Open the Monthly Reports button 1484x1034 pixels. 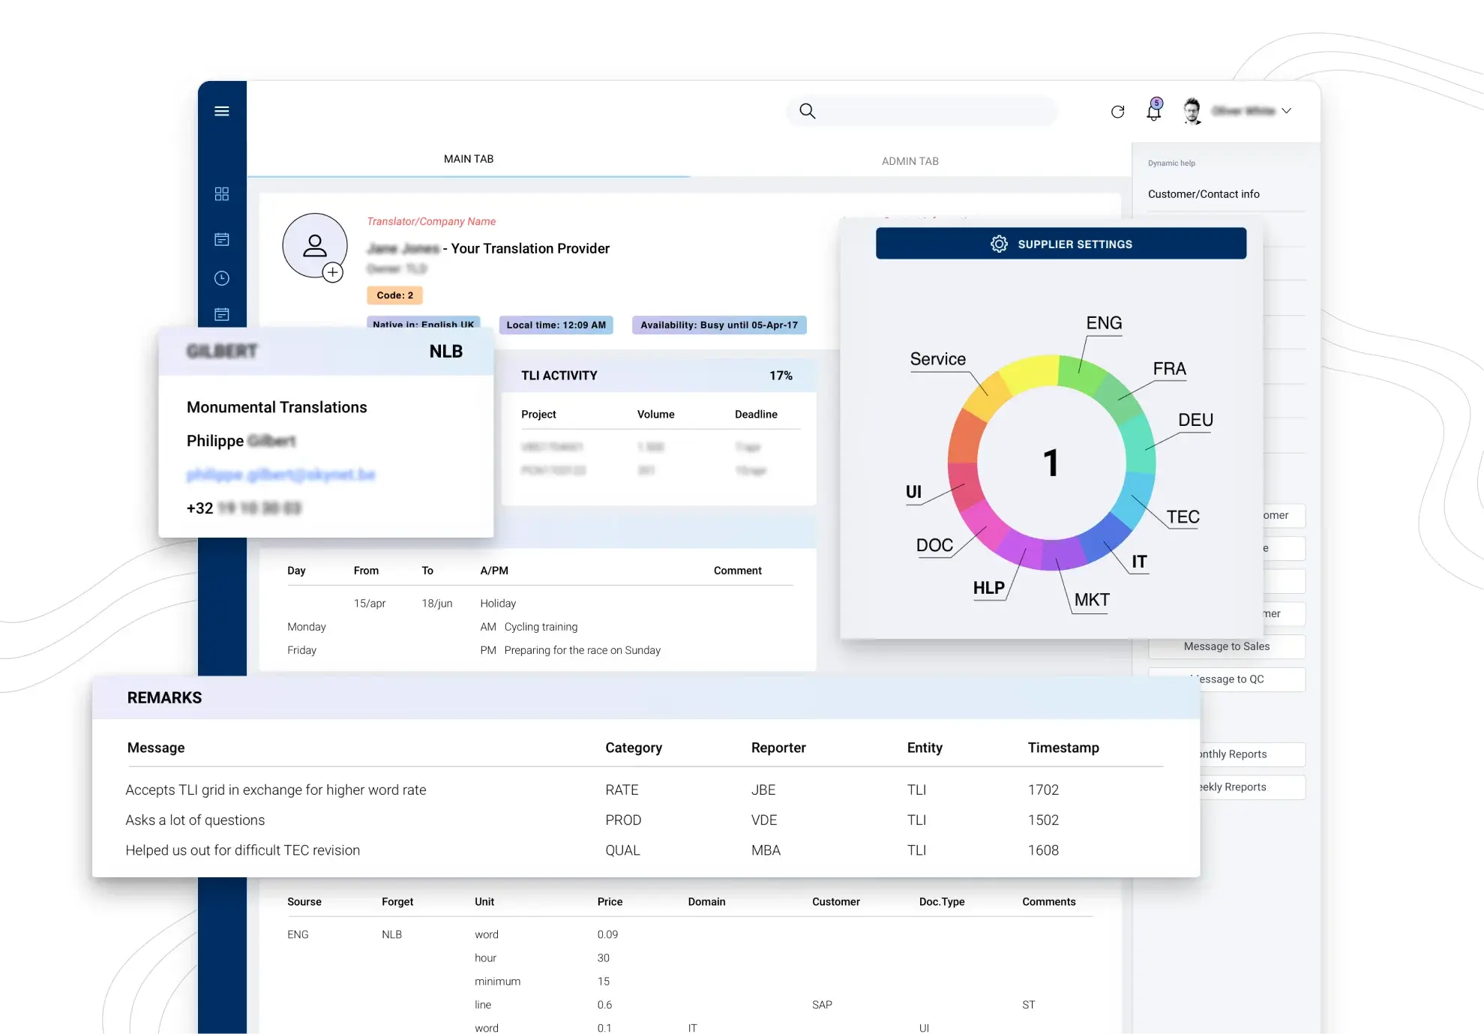(1252, 754)
